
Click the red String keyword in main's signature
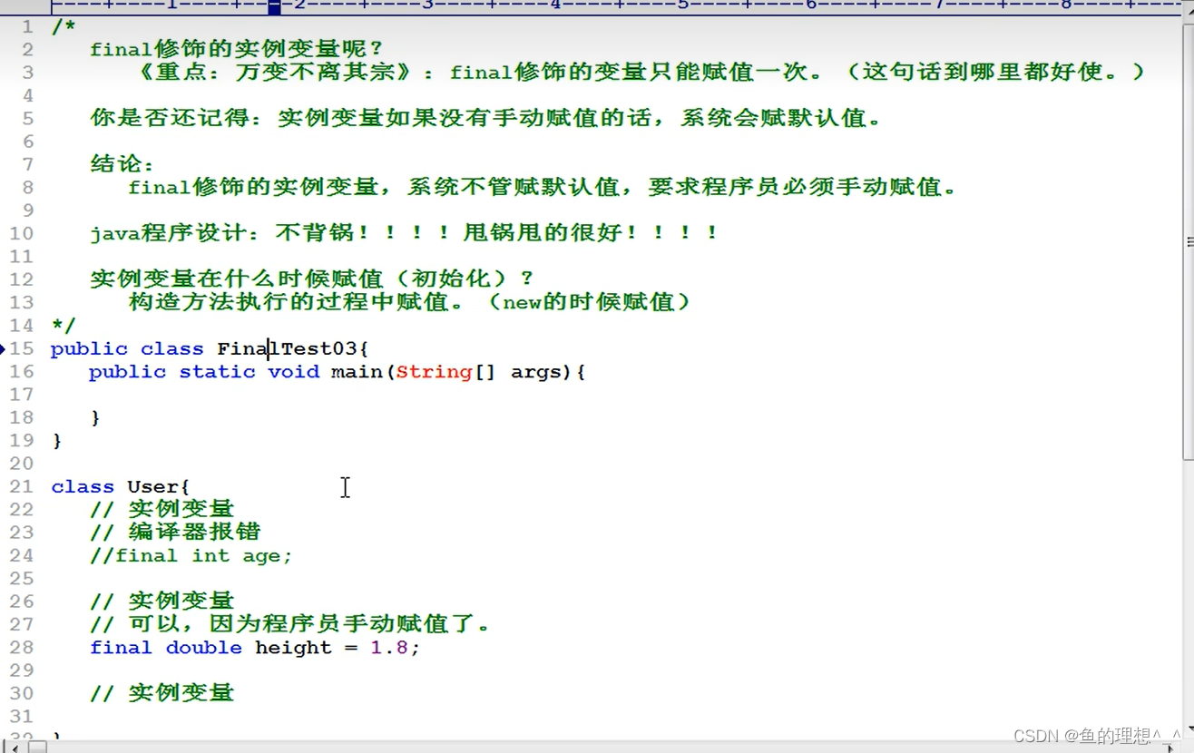434,372
